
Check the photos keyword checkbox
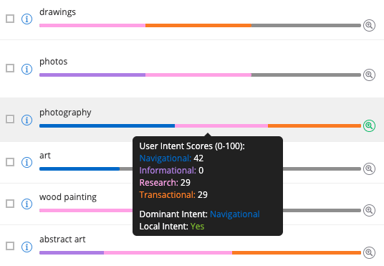coord(10,68)
